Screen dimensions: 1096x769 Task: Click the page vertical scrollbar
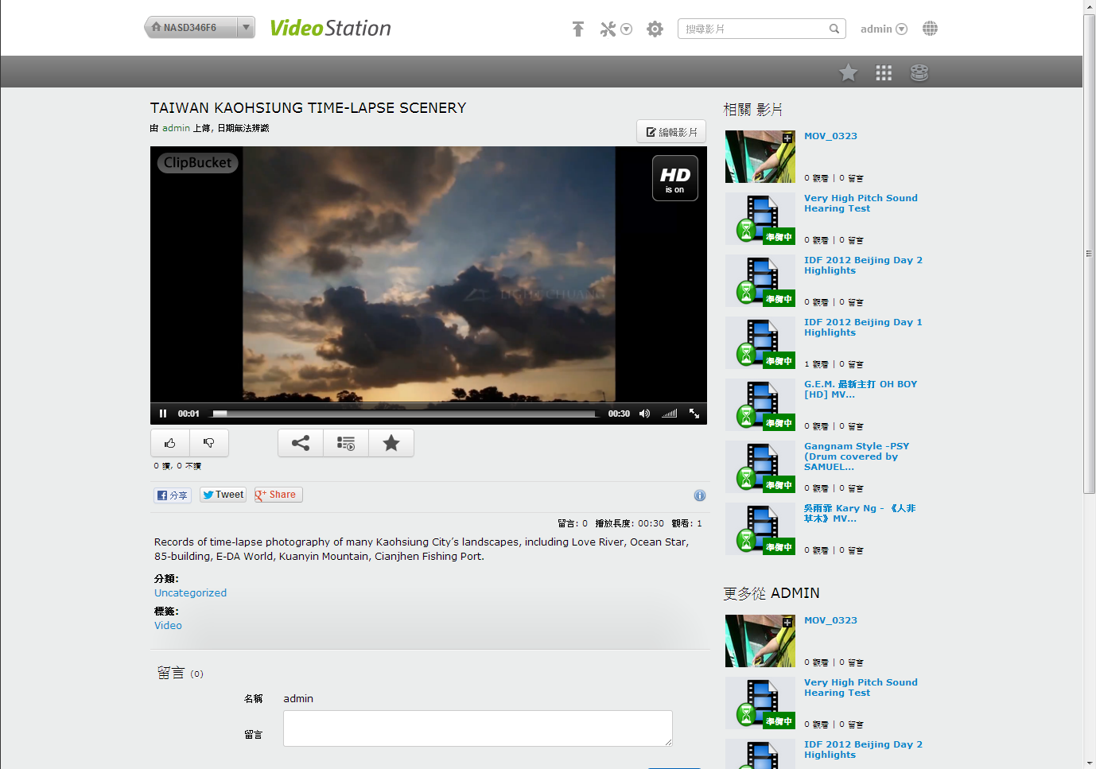click(x=1090, y=254)
